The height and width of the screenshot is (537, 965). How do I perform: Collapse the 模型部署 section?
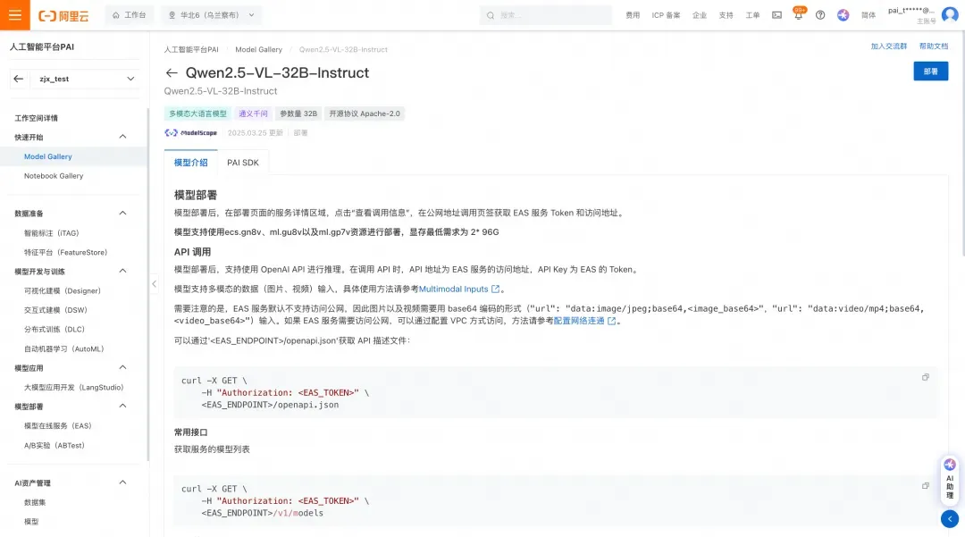(122, 406)
